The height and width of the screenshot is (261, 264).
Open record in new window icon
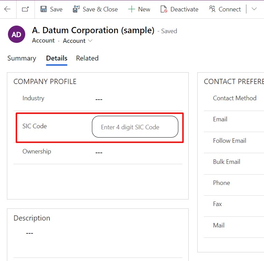(x=25, y=9)
